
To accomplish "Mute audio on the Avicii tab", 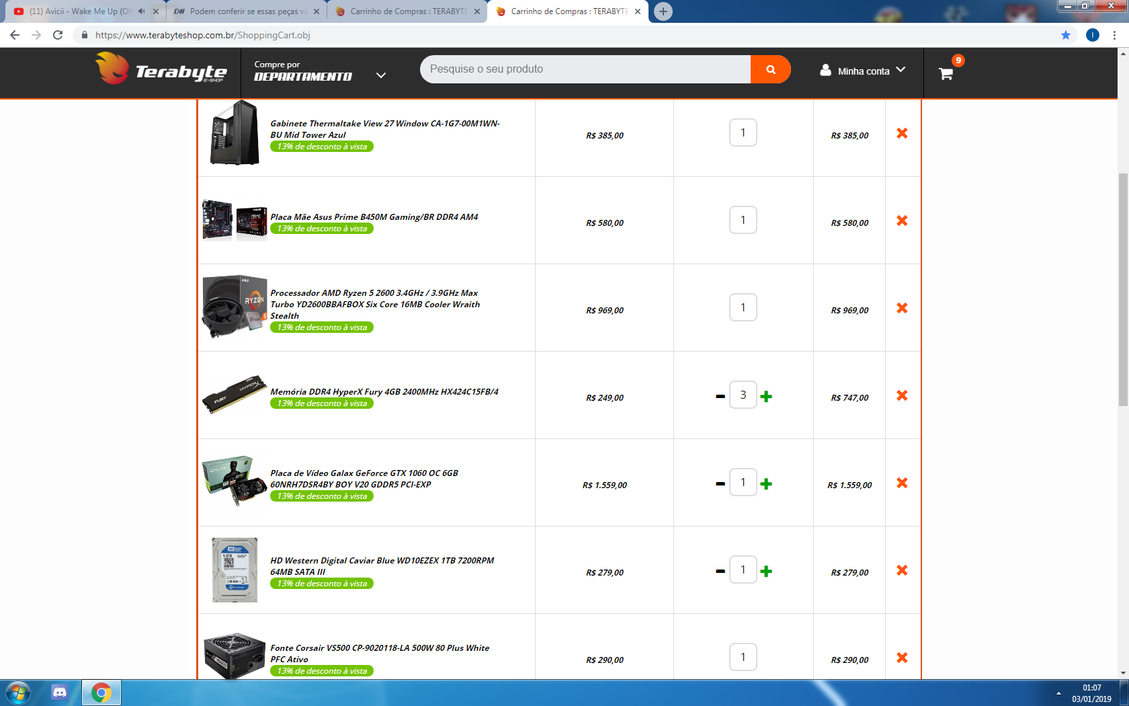I will pos(141,11).
